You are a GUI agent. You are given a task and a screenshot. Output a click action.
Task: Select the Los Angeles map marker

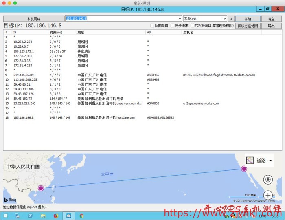point(244,169)
